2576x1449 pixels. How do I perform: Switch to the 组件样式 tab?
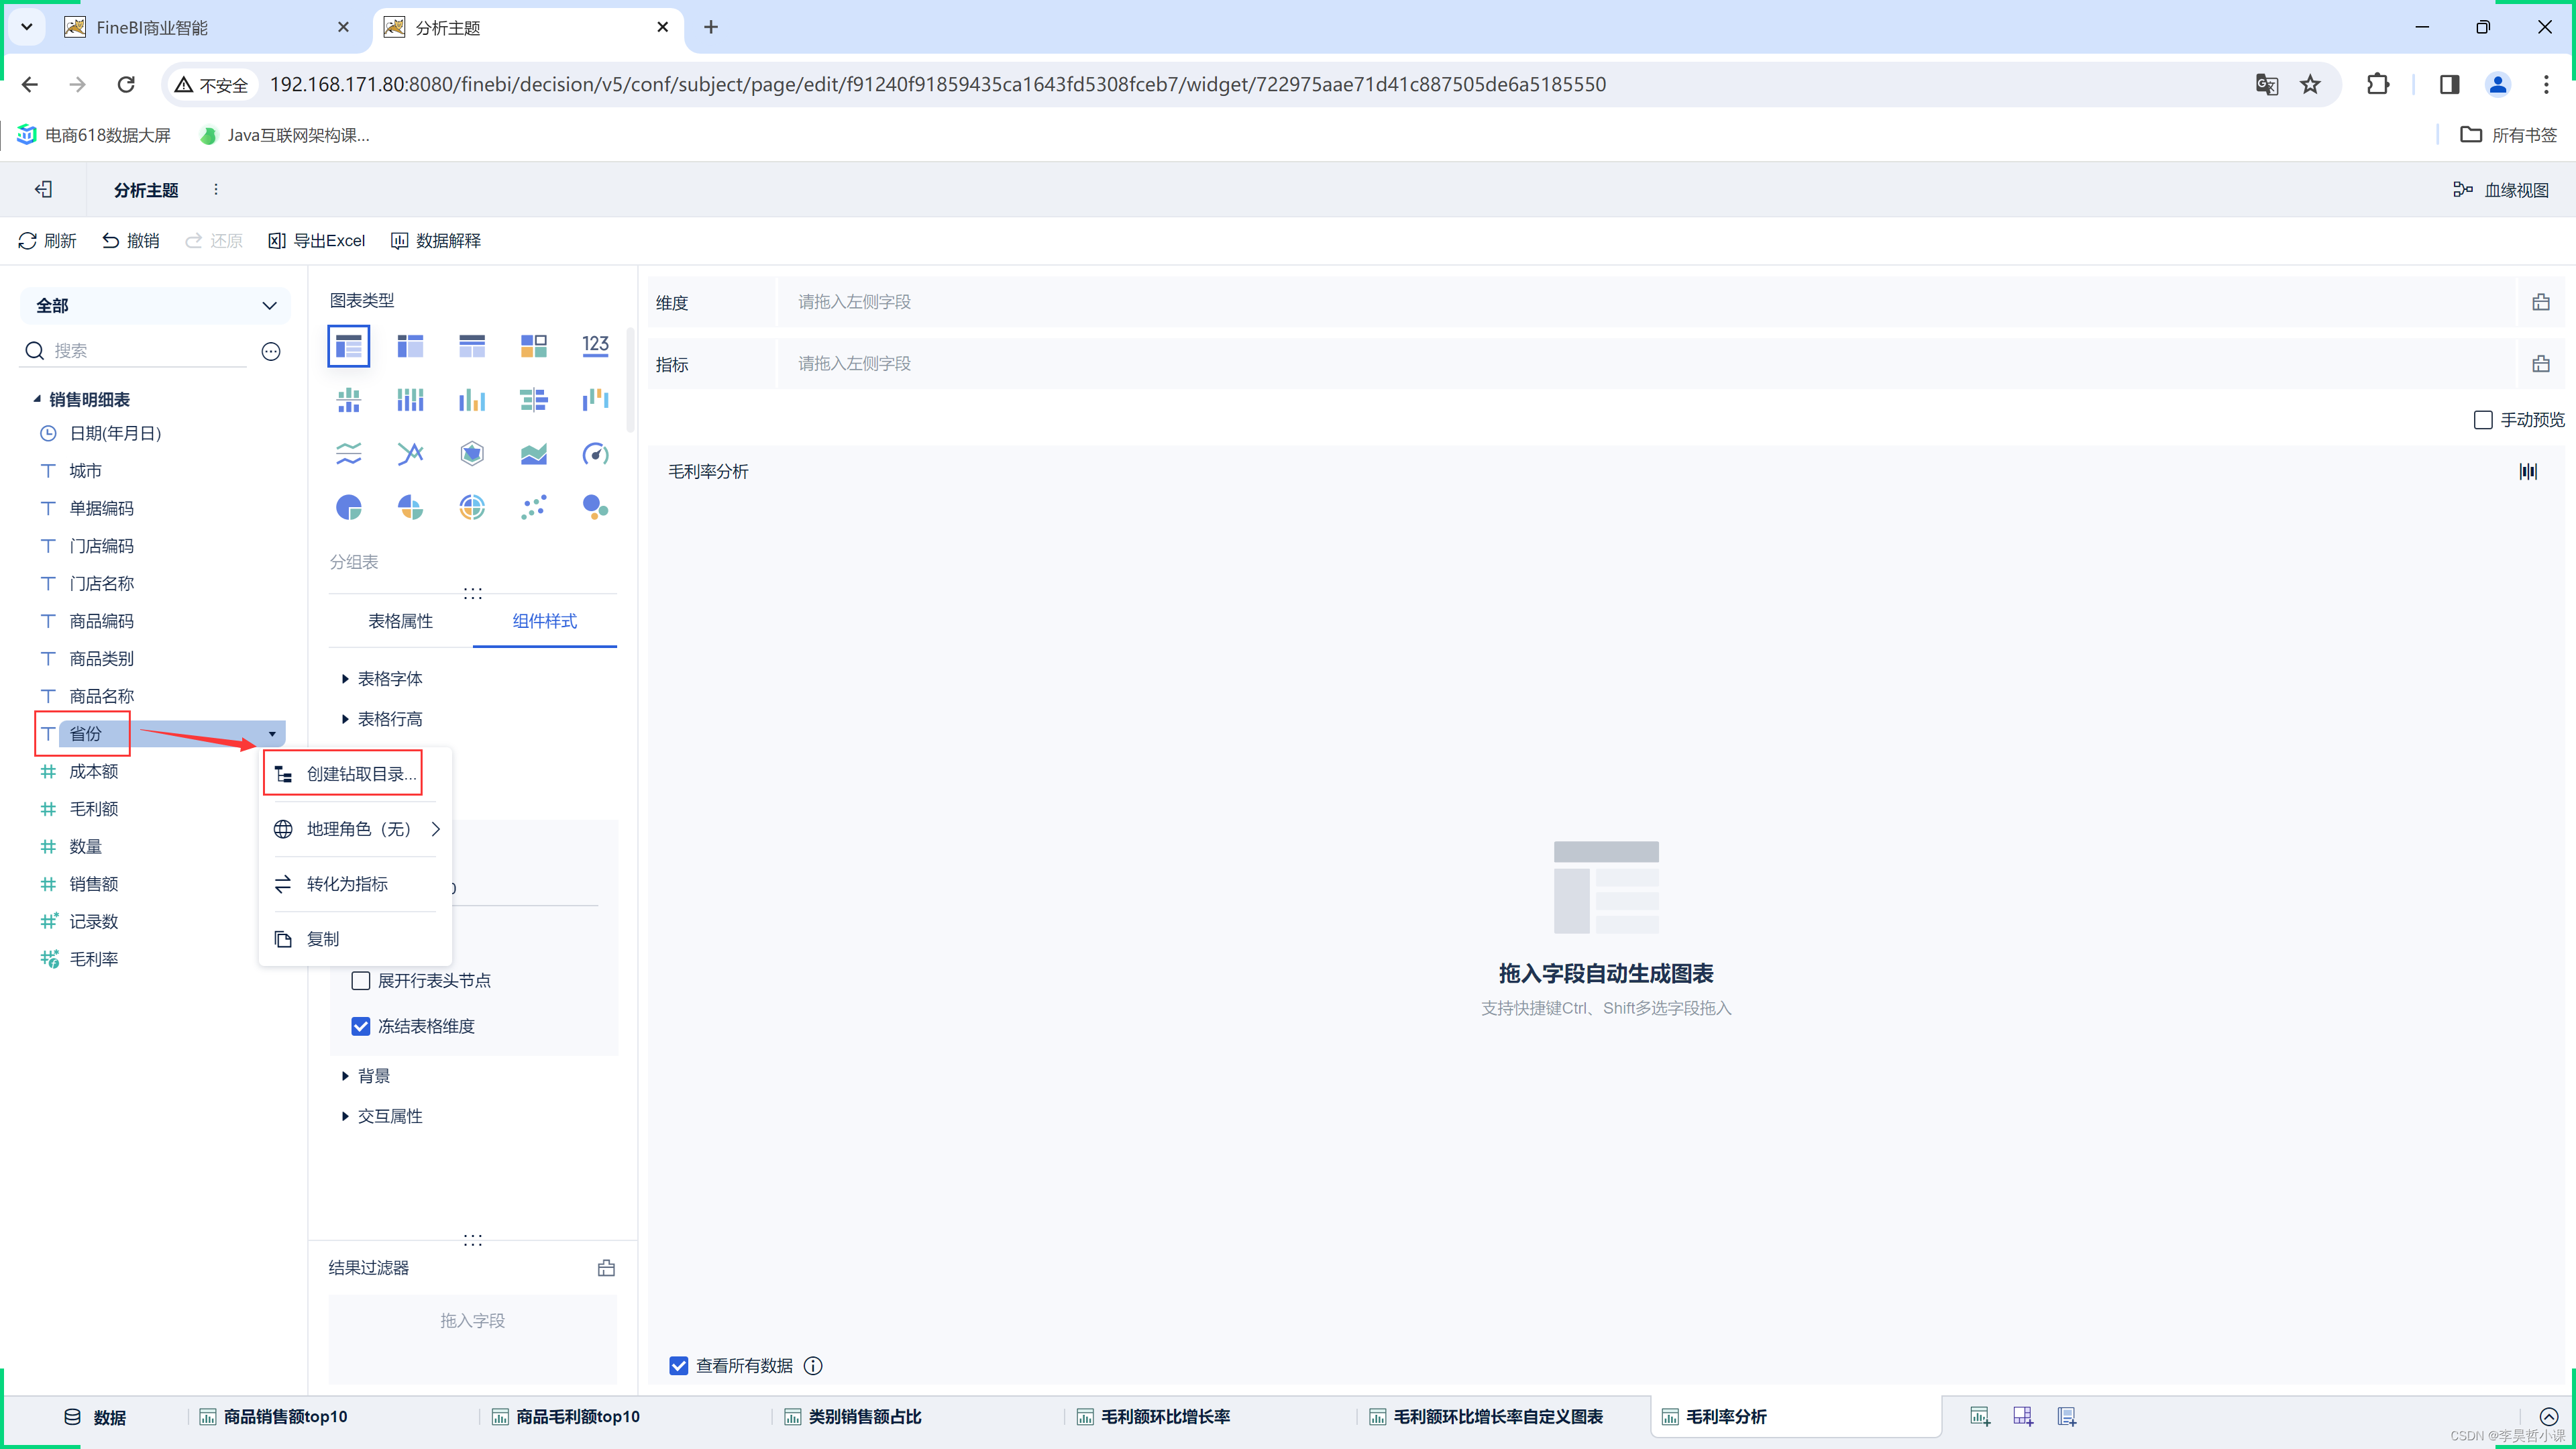click(x=545, y=621)
